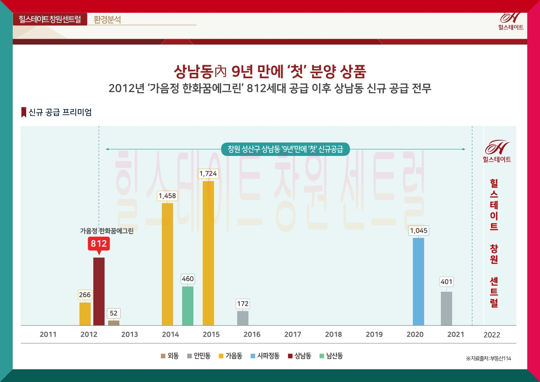Click the 2015 axis label
540x382 pixels.
tap(211, 334)
